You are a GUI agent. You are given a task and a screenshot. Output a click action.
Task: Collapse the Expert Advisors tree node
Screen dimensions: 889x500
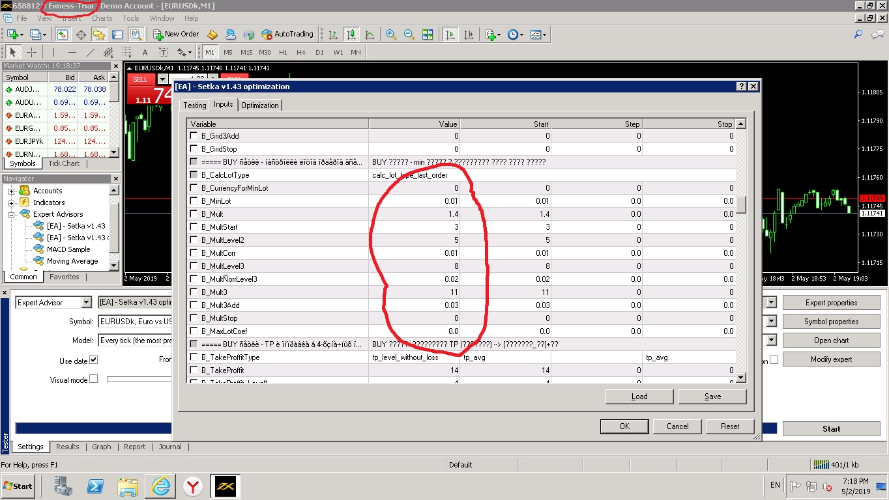coord(11,214)
